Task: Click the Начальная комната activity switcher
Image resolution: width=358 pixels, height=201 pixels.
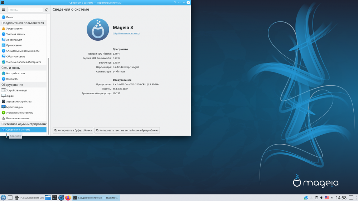Action: (29, 197)
